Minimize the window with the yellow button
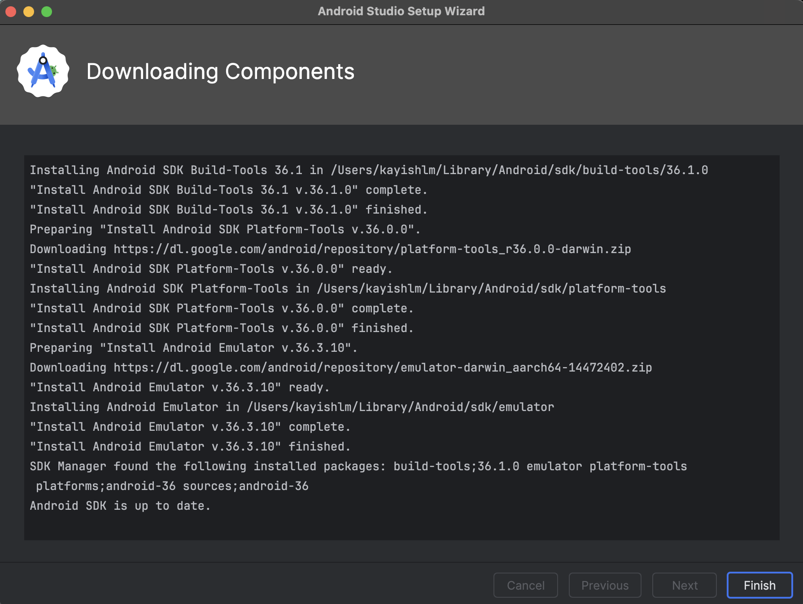The image size is (803, 604). click(29, 12)
